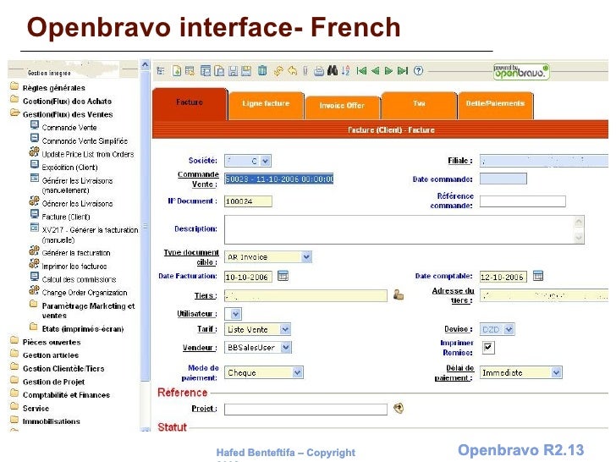Viewport: 616px width, 462px height.
Task: Open the Mode de paiement dropdown
Action: point(297,372)
